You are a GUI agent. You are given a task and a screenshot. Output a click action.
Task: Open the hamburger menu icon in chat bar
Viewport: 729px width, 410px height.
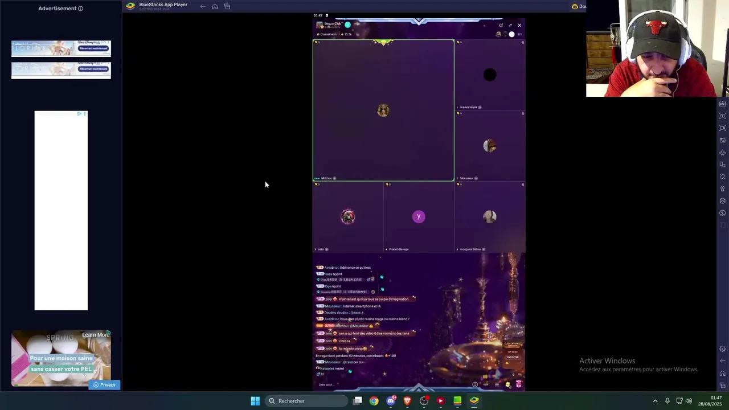[497, 384]
